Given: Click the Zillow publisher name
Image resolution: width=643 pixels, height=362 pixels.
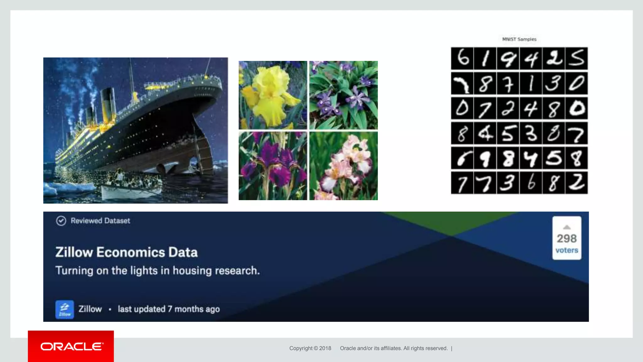Looking at the screenshot, I should coord(90,309).
